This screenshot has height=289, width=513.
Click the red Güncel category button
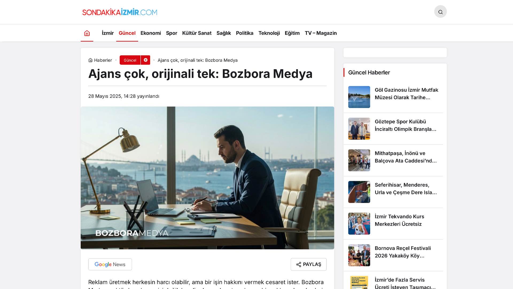point(130,60)
